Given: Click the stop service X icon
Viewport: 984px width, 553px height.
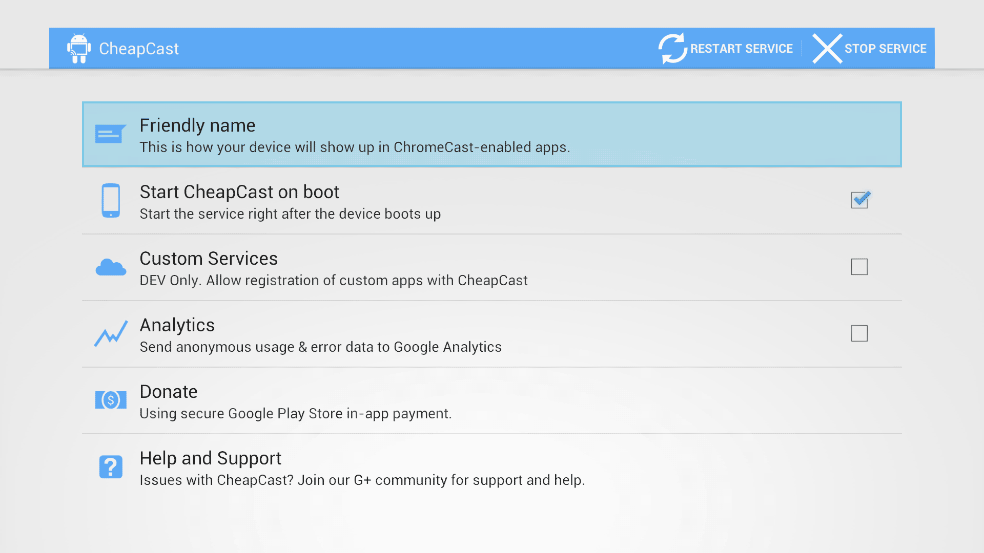Looking at the screenshot, I should click(x=827, y=49).
